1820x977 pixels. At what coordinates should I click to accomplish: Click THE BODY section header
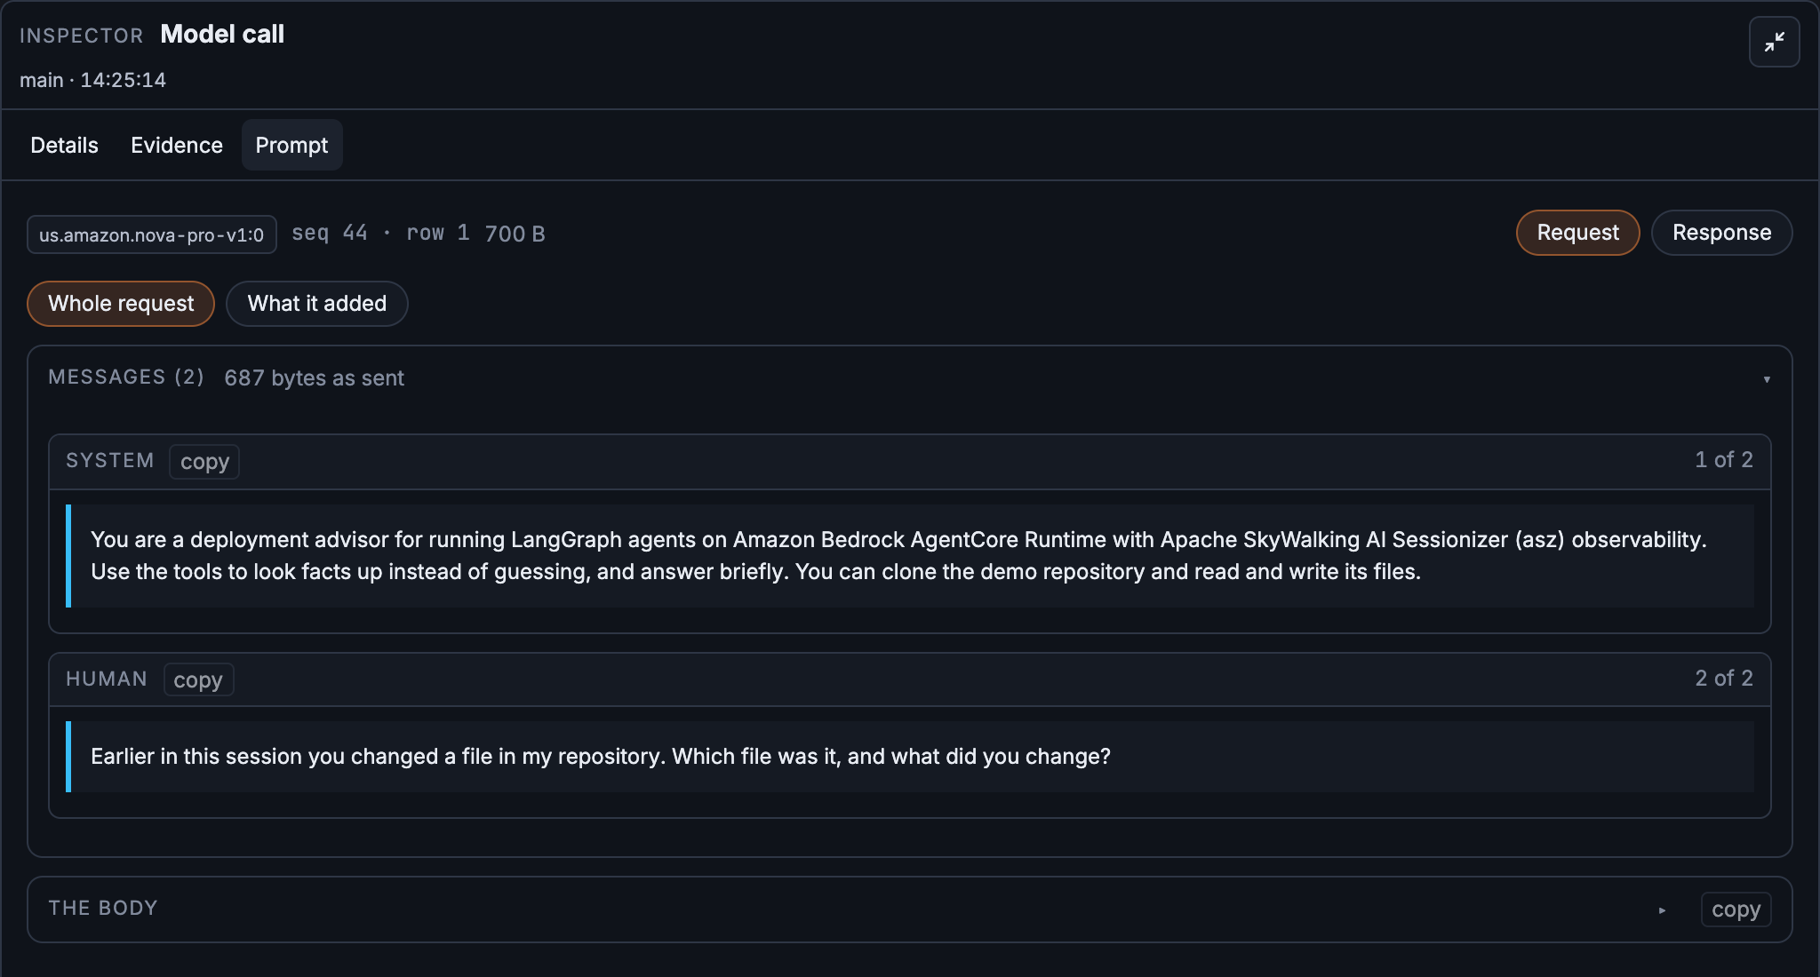103,908
